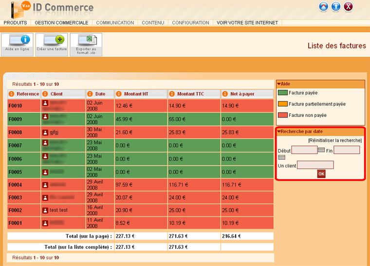The image size is (370, 266).
Task: Open the PRODUITS menu
Action: click(x=16, y=23)
